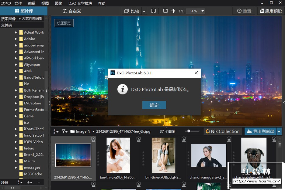Open the 14 % zoom level dropdown
The image size is (285, 190).
[203, 11]
